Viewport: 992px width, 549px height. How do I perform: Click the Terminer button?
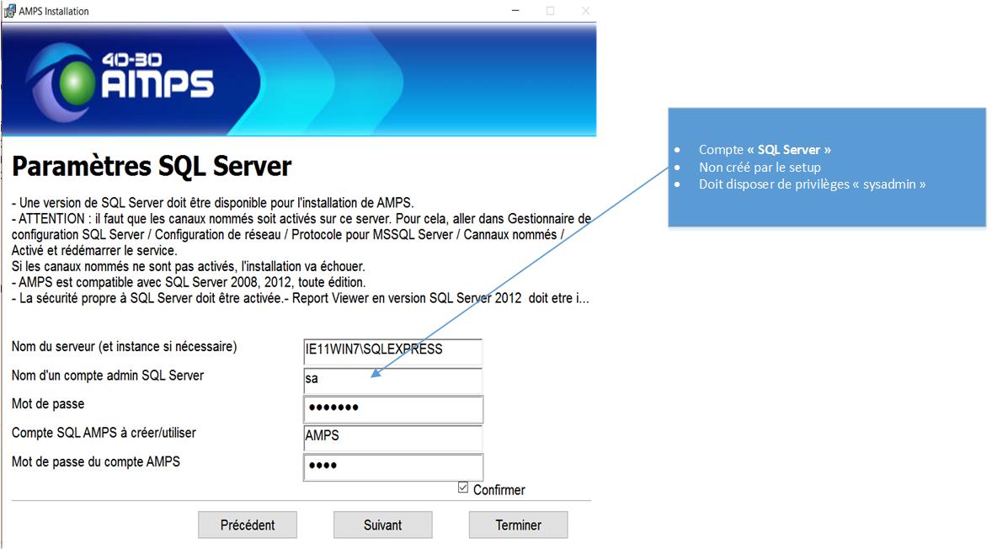click(518, 525)
